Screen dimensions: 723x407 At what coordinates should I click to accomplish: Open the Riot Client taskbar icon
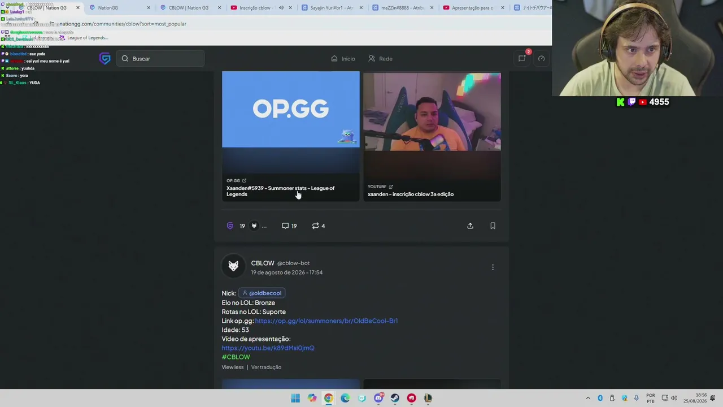411,398
